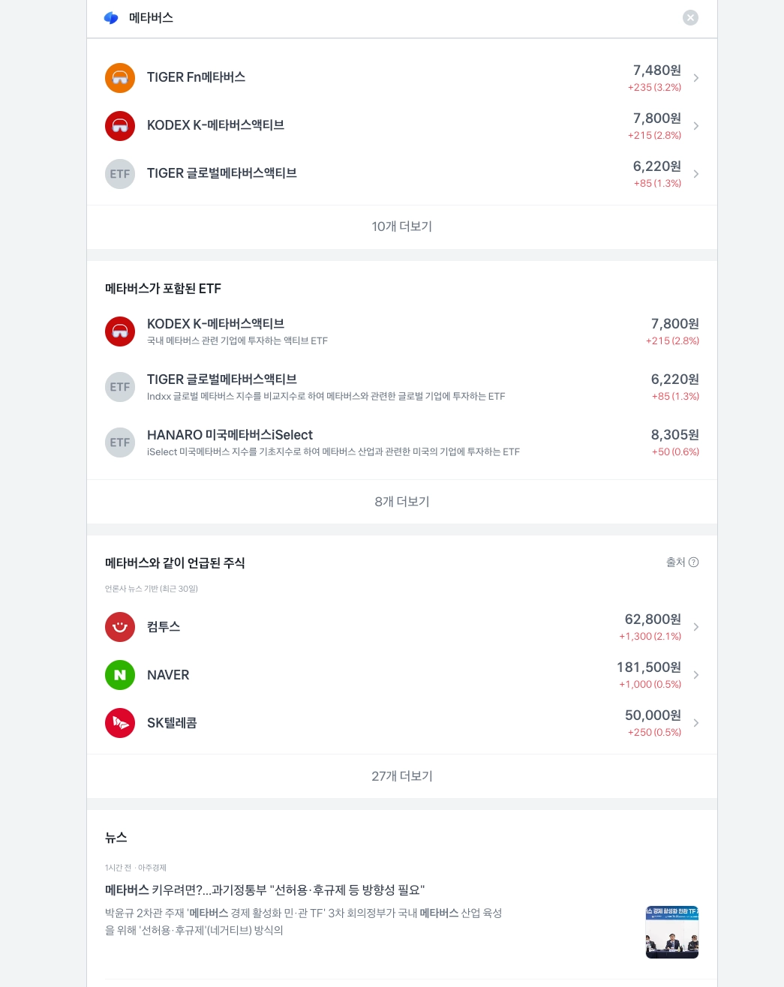Open the news headline about 메타버스 키우려면
This screenshot has height=987, width=784.
click(x=265, y=890)
